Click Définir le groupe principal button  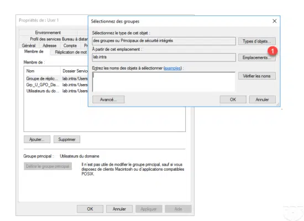(x=48, y=166)
